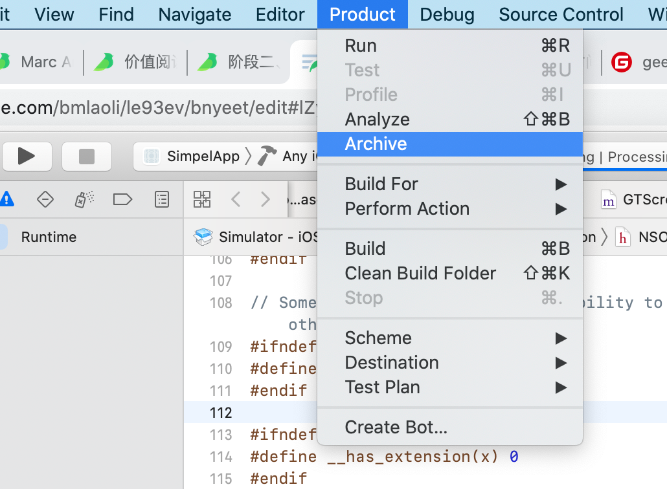
Task: Select the SimpelApp scheme in toolbar
Action: (194, 156)
